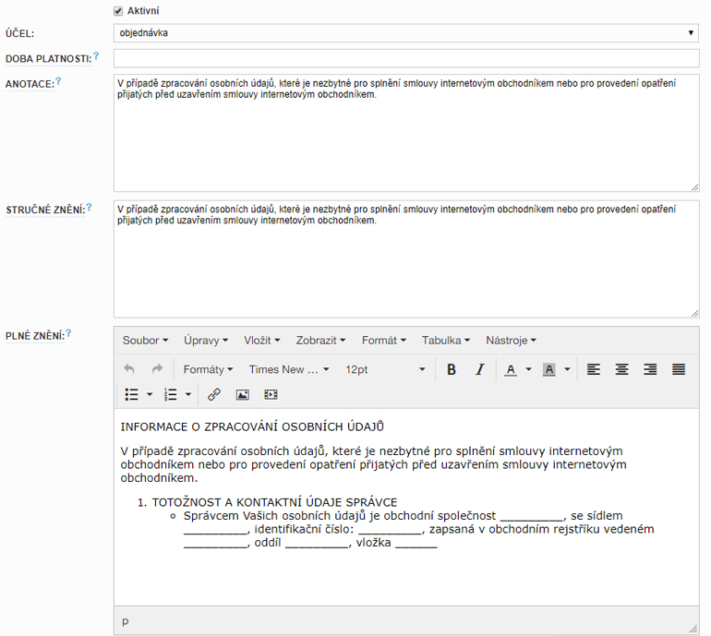Viewport: 711px width, 636px height.
Task: Insert image using picture icon
Action: pyautogui.click(x=243, y=394)
